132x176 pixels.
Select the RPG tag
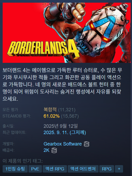tap(107, 169)
